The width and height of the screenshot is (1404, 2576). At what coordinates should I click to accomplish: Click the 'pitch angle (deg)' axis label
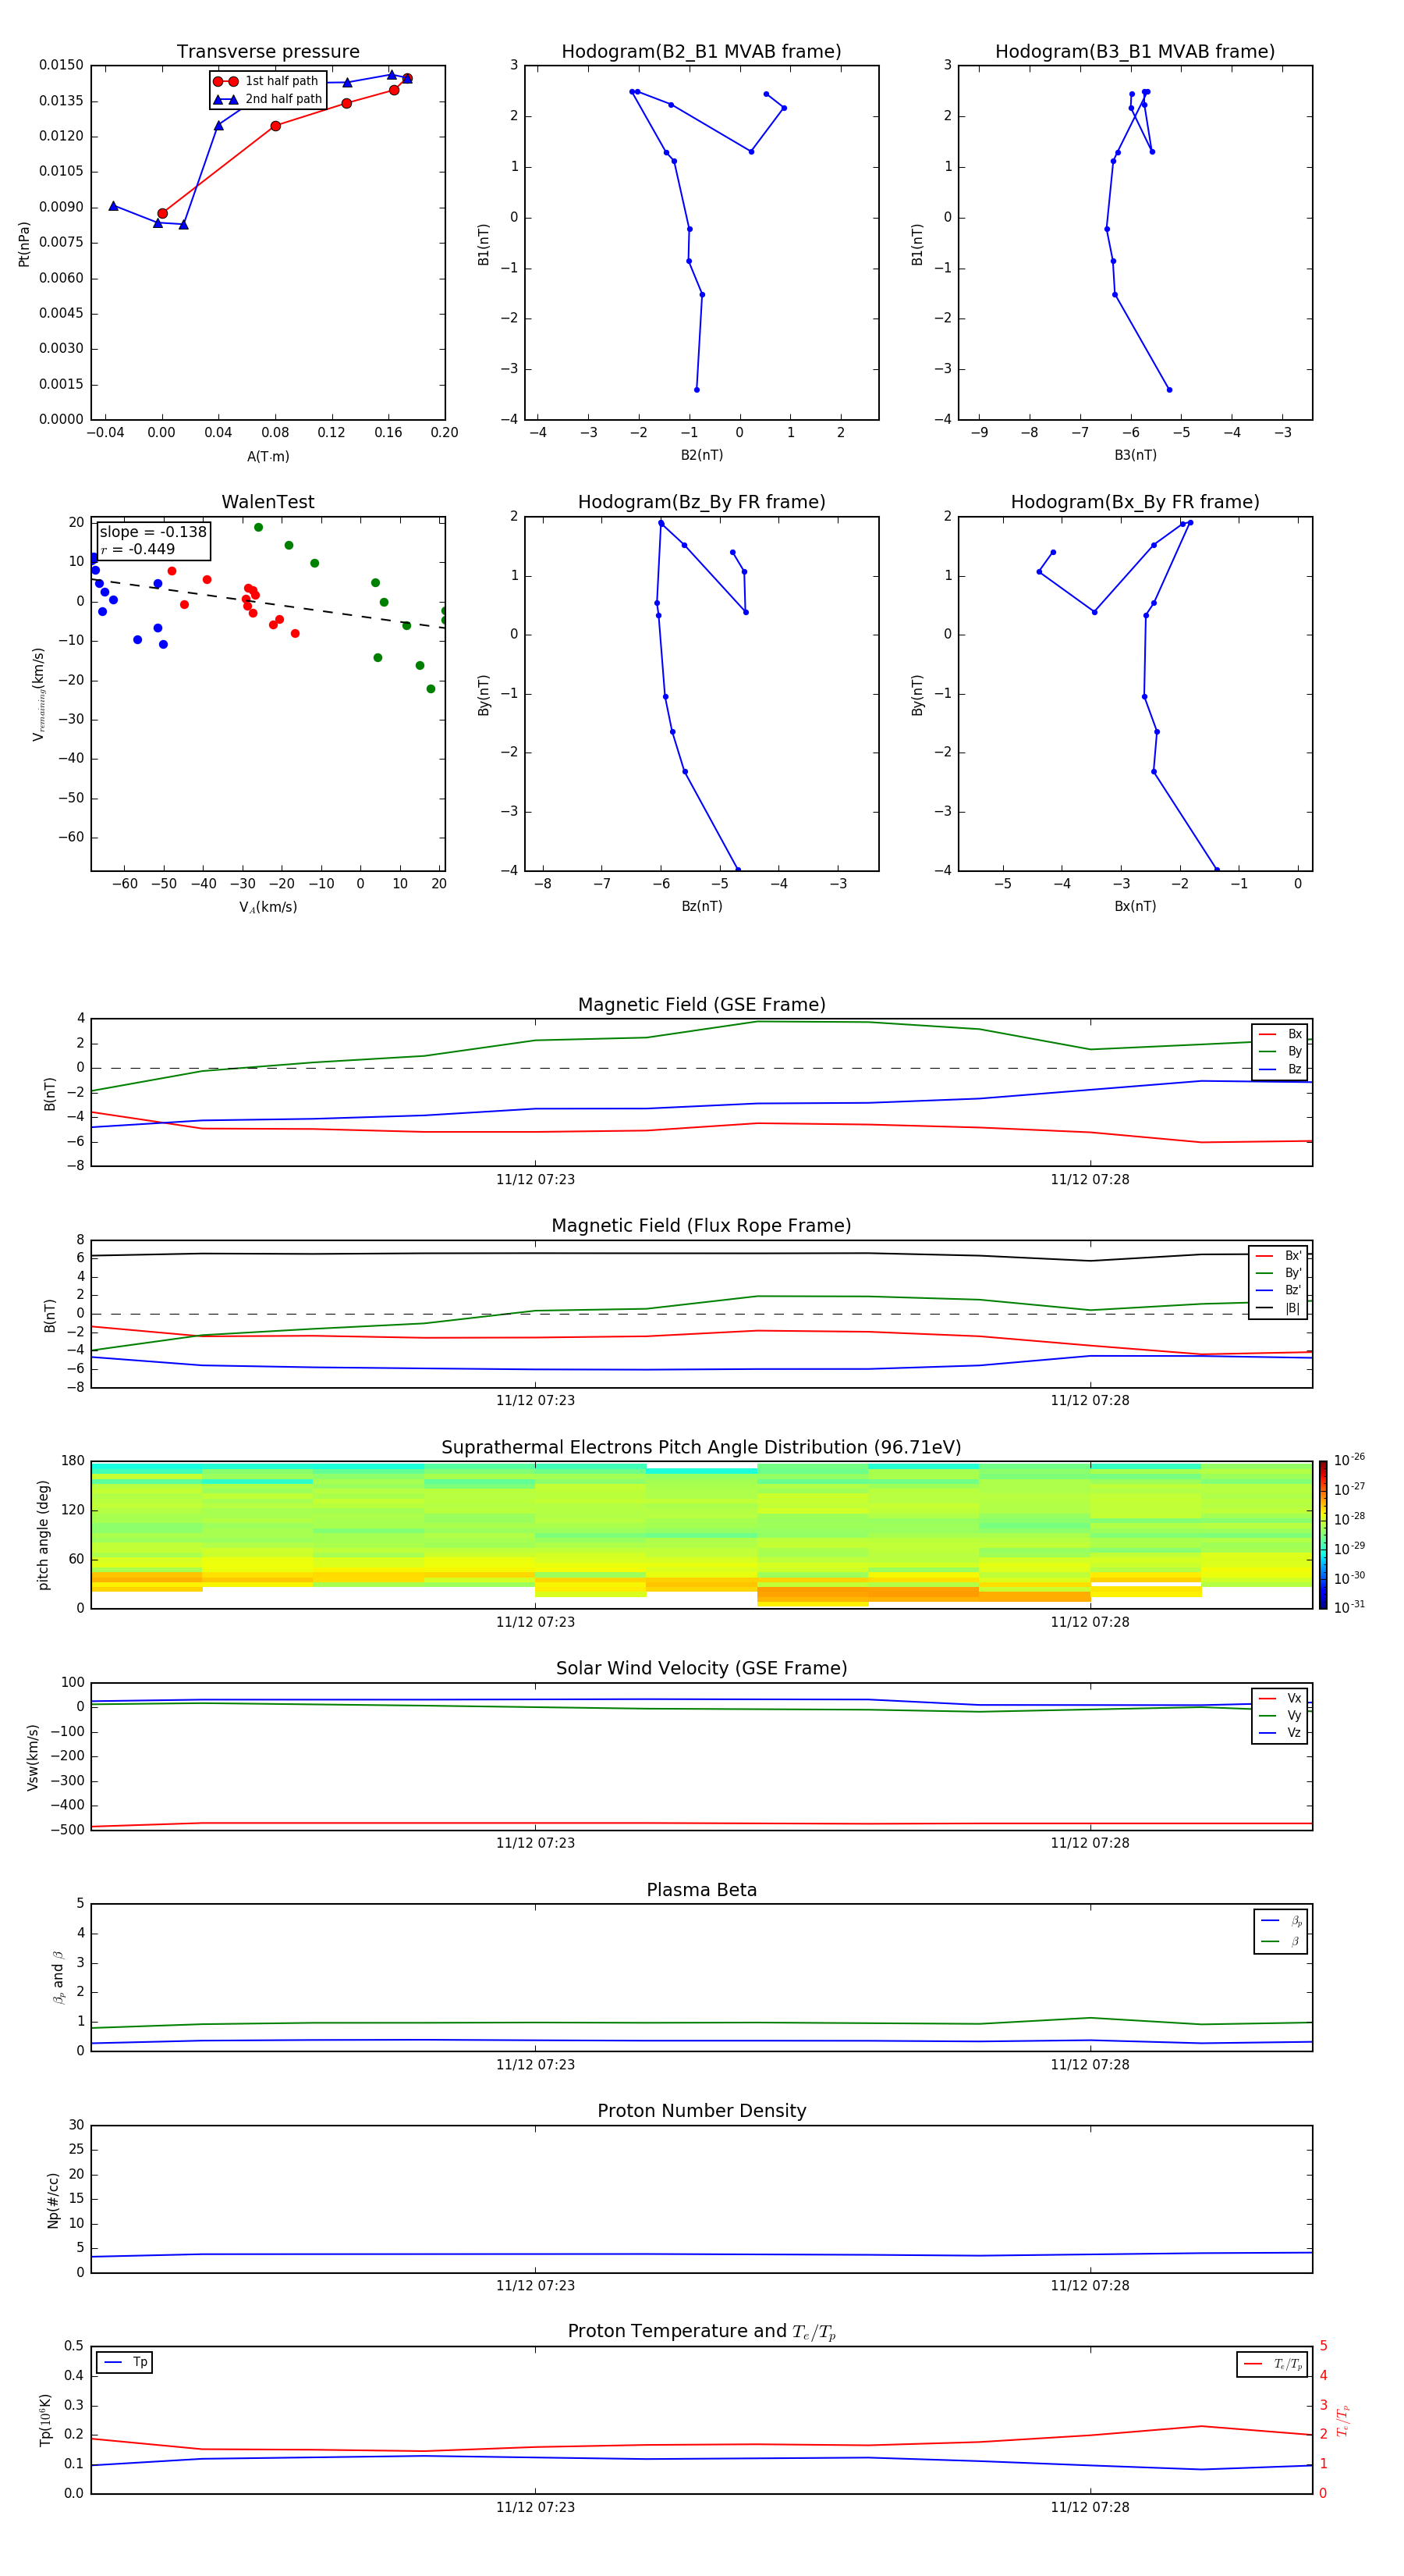click(43, 1535)
